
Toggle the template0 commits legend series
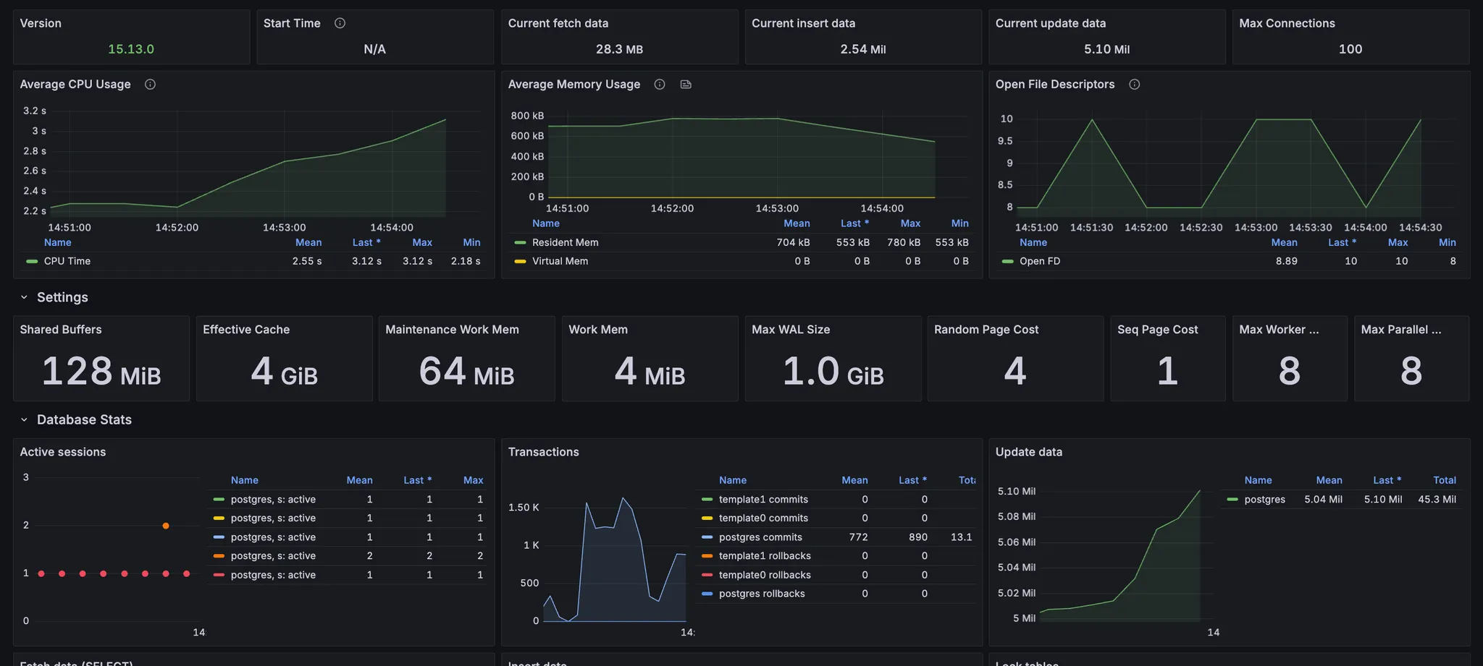pos(763,518)
